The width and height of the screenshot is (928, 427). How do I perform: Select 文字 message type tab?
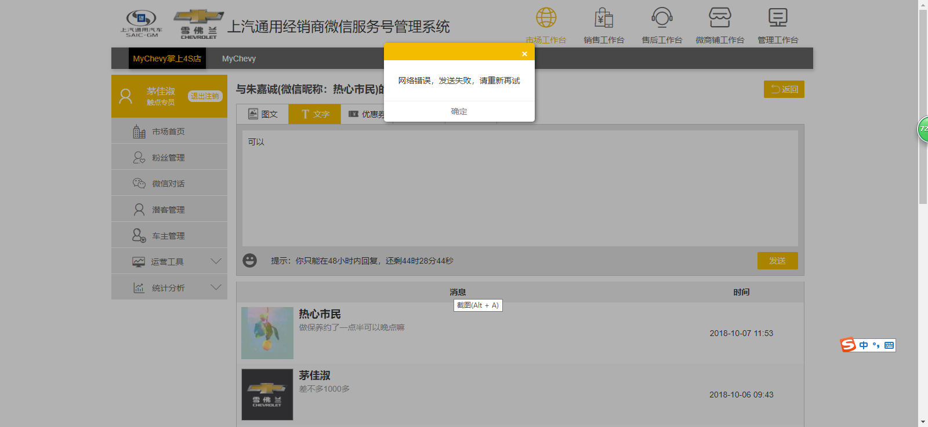pyautogui.click(x=315, y=114)
